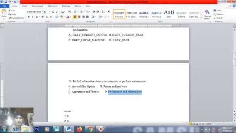The height and width of the screenshot is (133, 236).
Task: Open the File tab
Action: coord(4,6)
